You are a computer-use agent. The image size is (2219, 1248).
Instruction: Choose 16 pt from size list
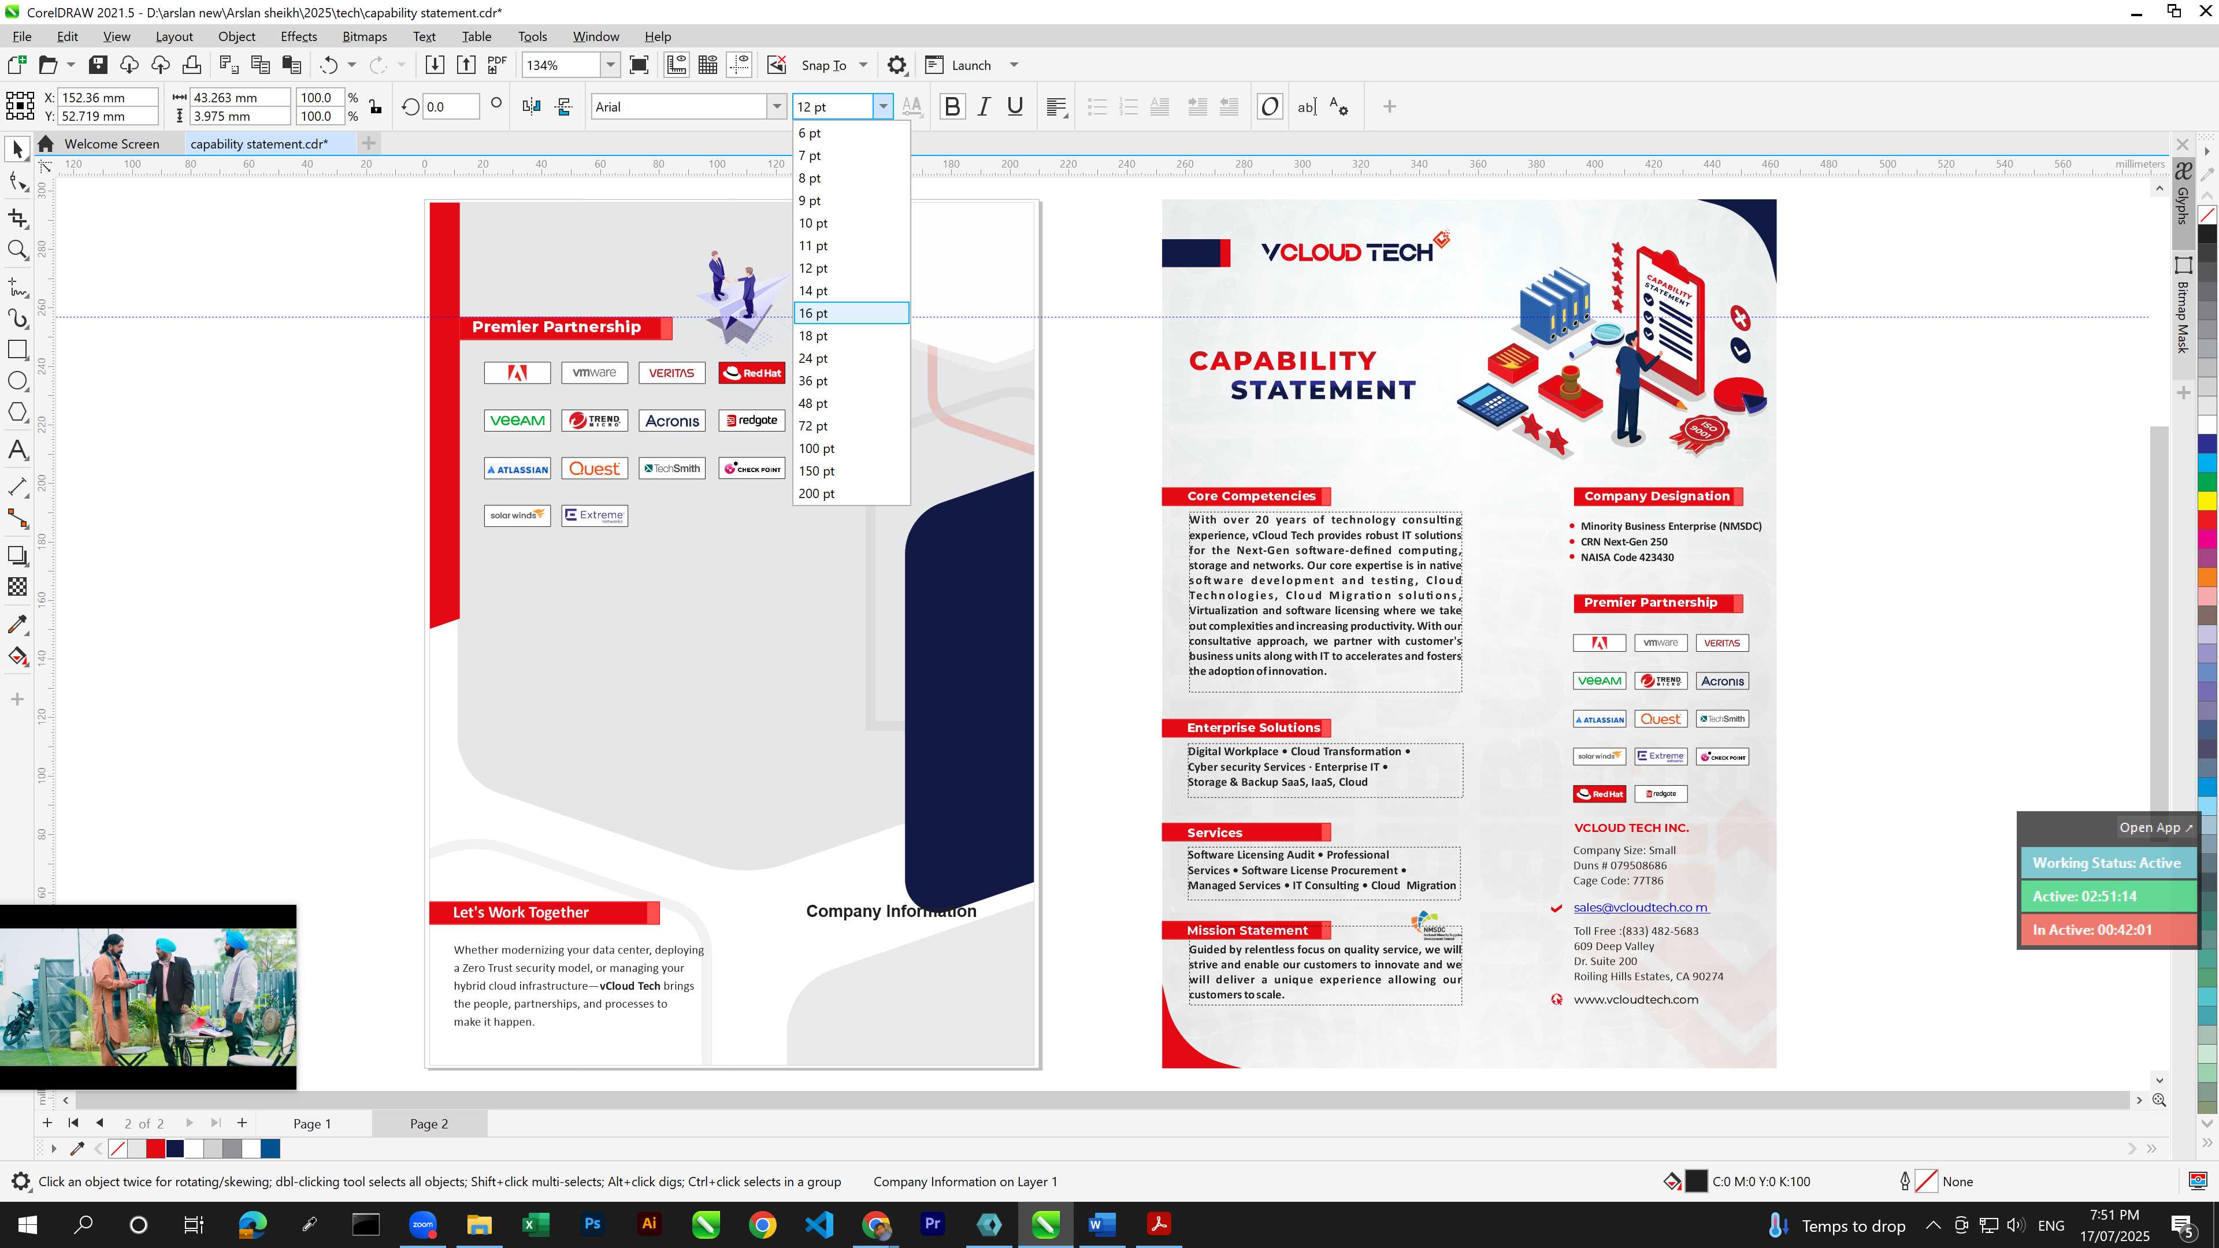(850, 314)
